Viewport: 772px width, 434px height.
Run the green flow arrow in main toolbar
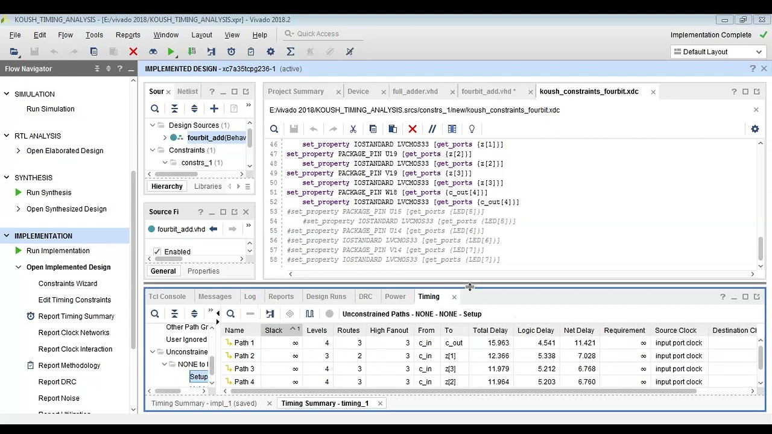click(x=171, y=52)
